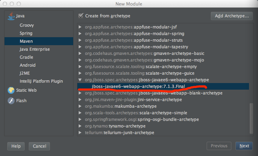Click the Previous button
The width and height of the screenshot is (258, 156).
tap(219, 146)
